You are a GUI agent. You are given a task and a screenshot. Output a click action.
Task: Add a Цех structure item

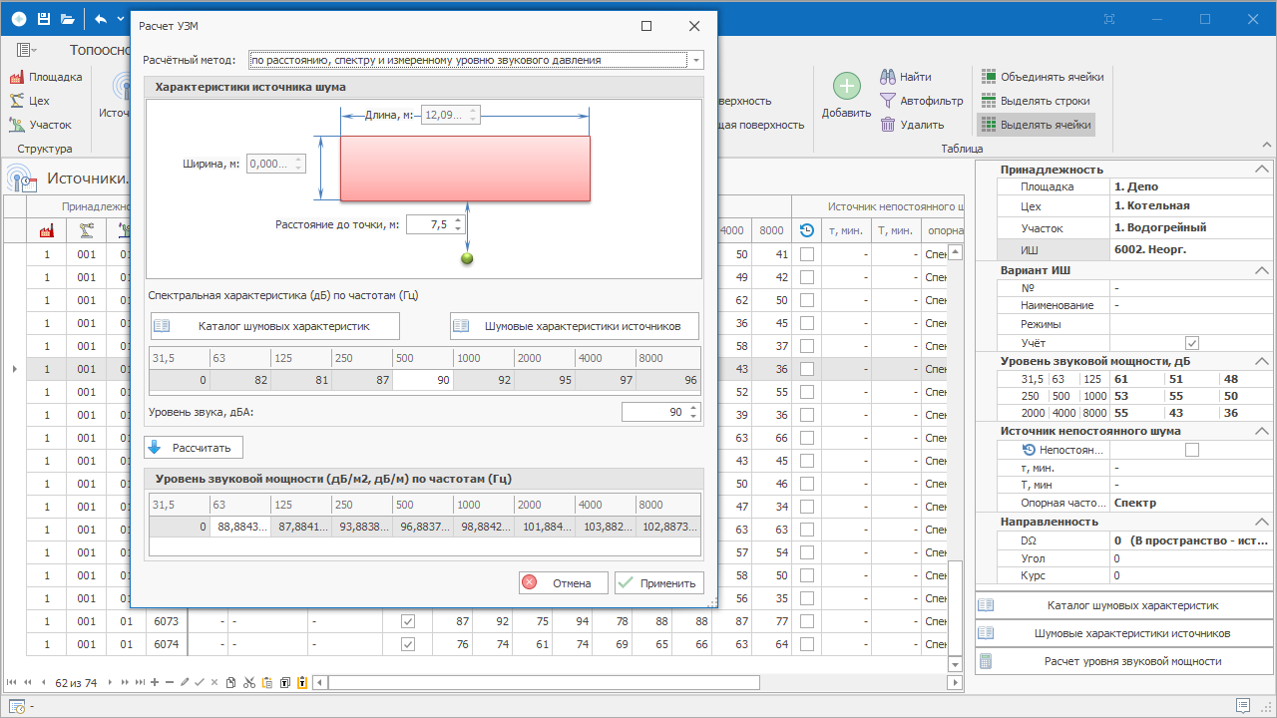(x=30, y=101)
